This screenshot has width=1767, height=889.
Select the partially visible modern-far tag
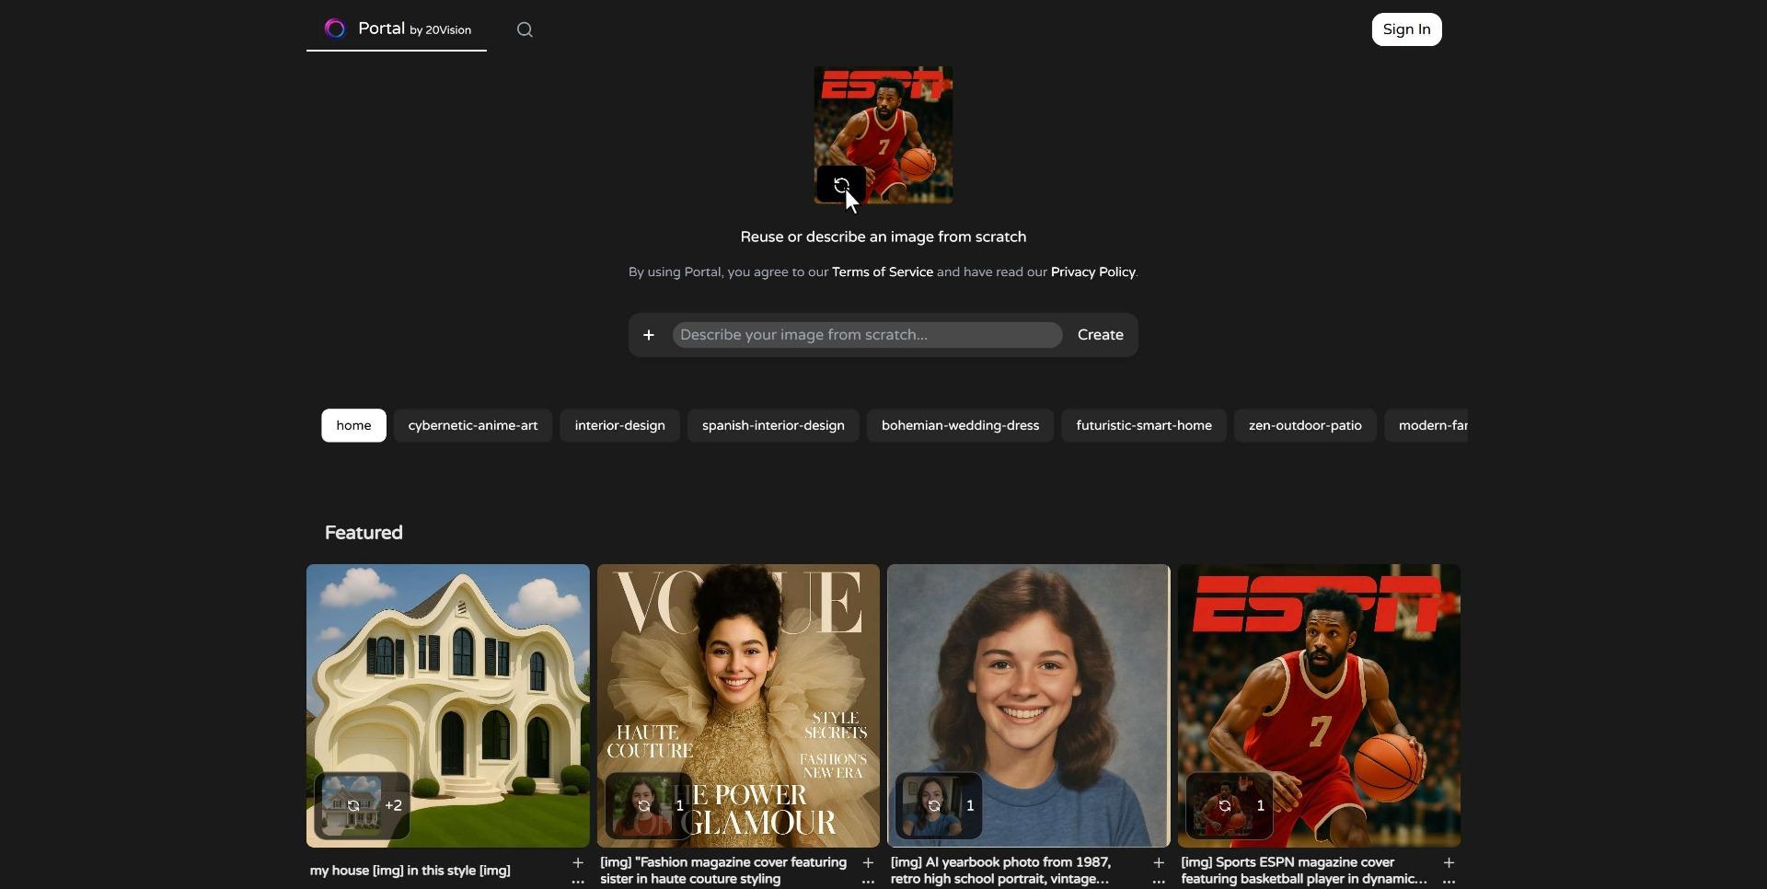(x=1427, y=425)
